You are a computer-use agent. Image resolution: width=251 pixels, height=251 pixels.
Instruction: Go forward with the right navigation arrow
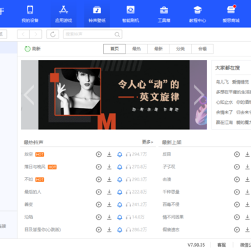(x=36, y=34)
